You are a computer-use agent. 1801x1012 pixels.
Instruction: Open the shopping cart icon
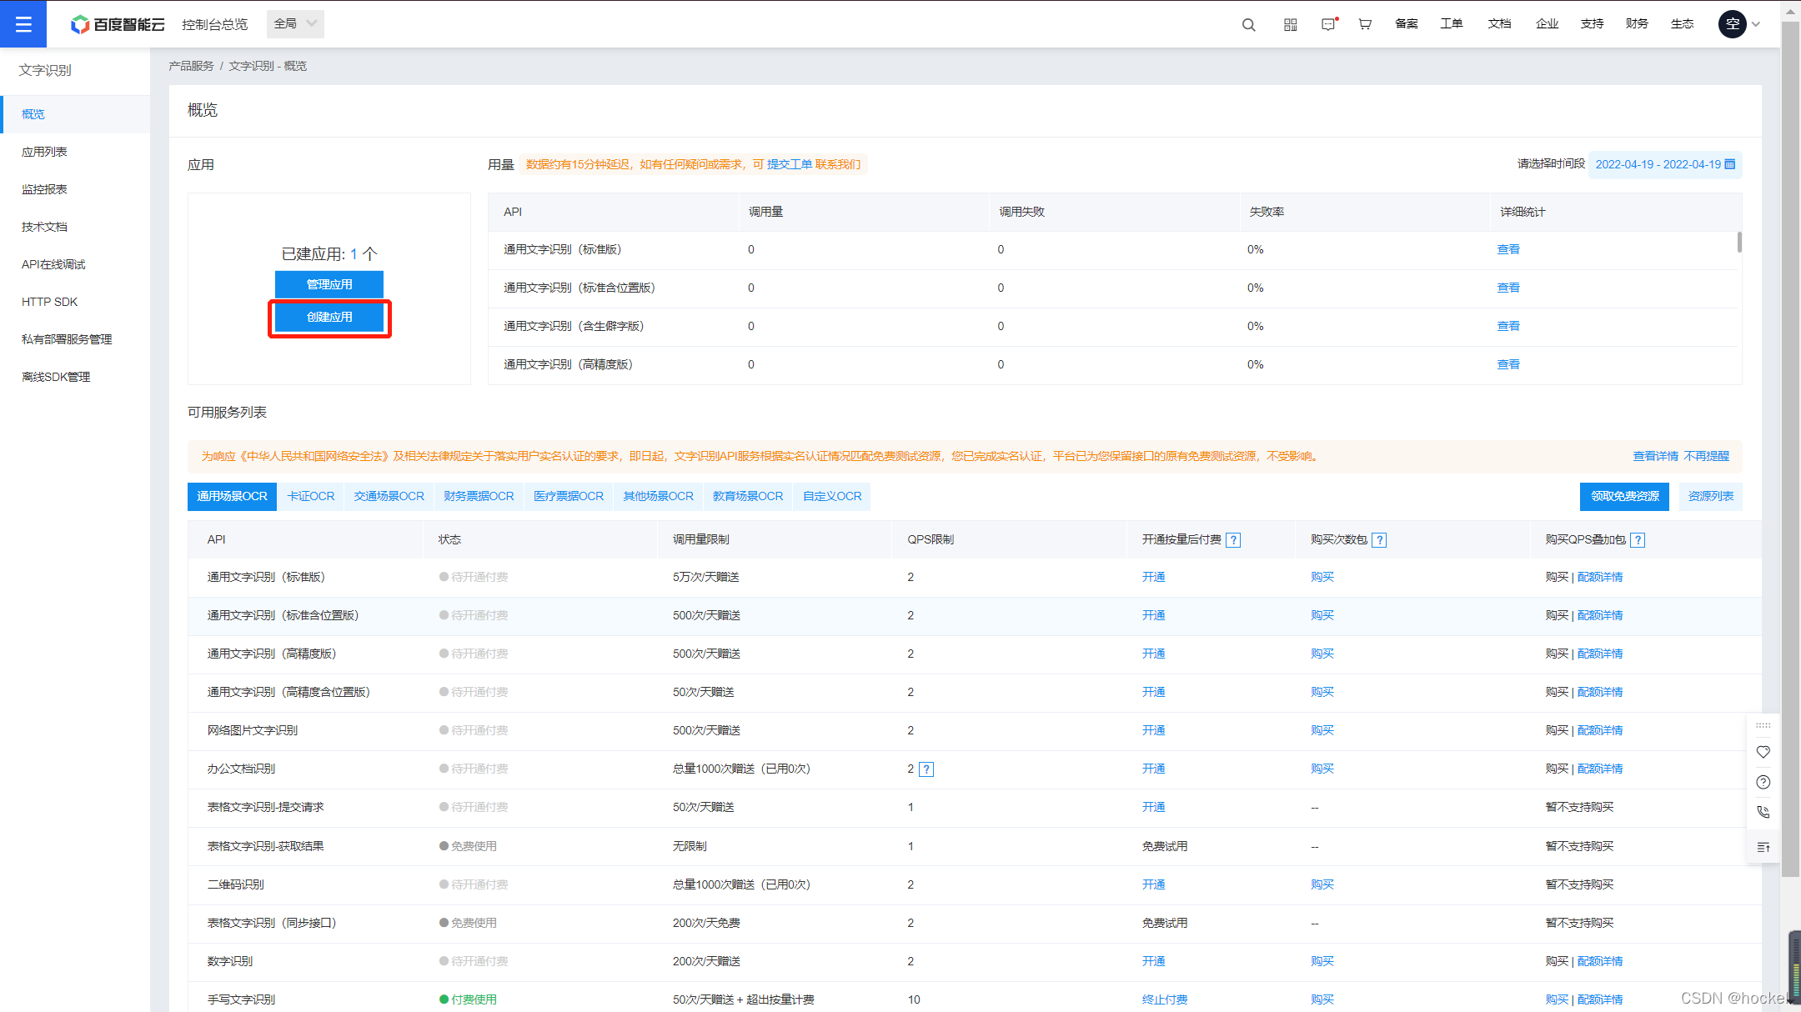coord(1365,24)
